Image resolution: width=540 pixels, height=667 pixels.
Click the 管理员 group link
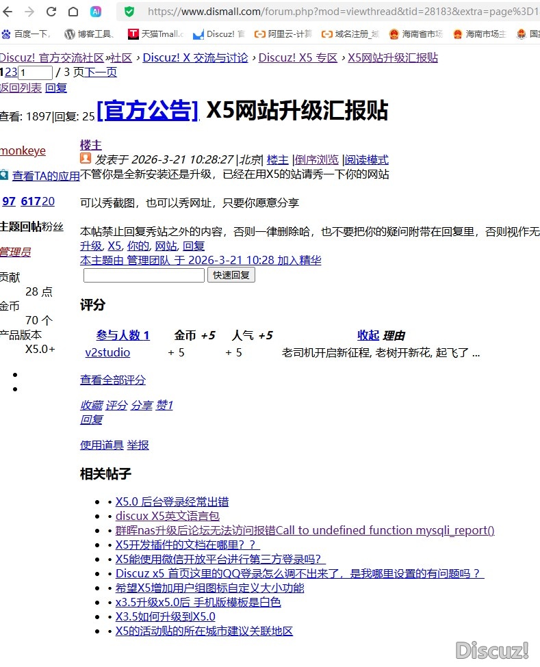point(15,252)
